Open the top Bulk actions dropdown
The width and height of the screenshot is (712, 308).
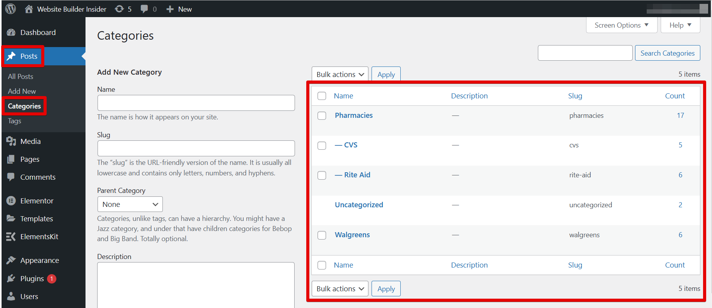tap(340, 74)
